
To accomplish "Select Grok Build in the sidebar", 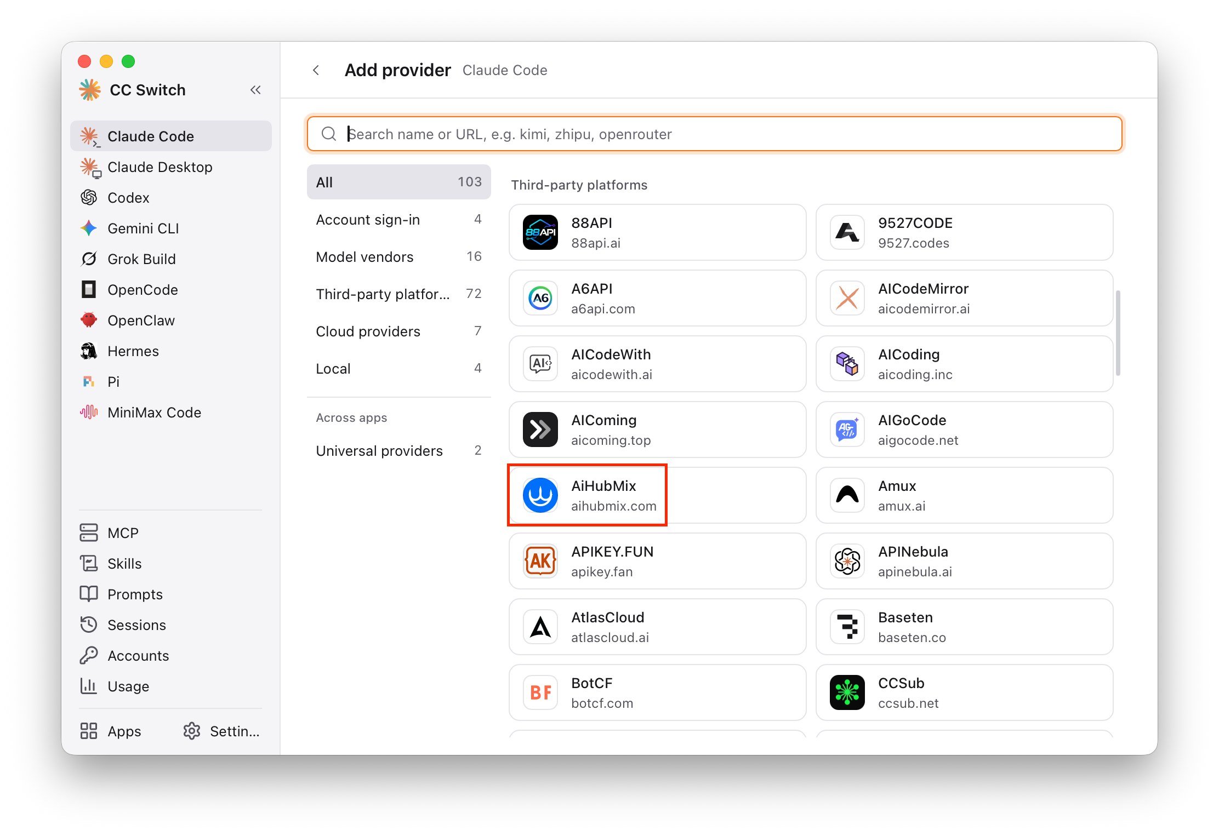I will 170,259.
